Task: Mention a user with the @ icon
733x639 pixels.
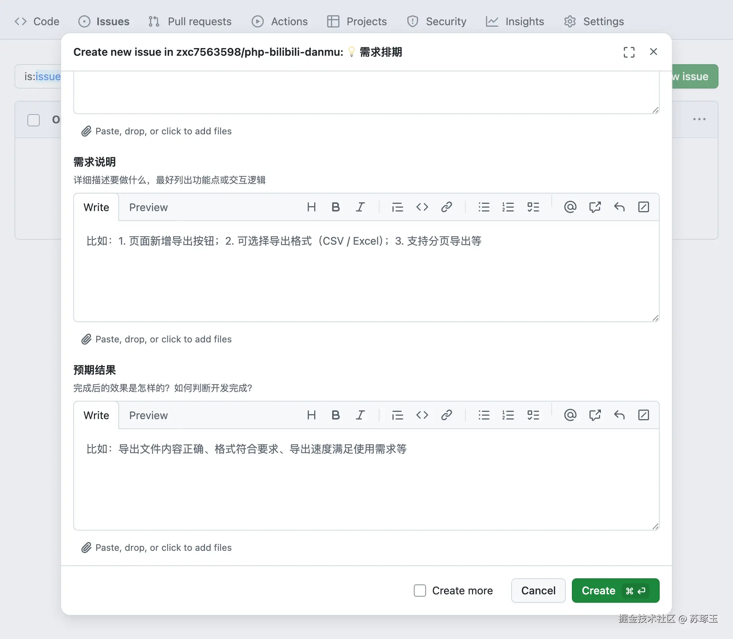Action: click(570, 207)
